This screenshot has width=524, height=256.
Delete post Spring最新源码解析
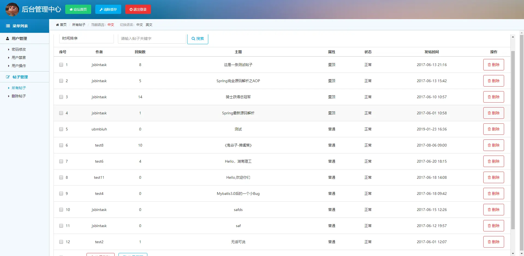tap(493, 113)
